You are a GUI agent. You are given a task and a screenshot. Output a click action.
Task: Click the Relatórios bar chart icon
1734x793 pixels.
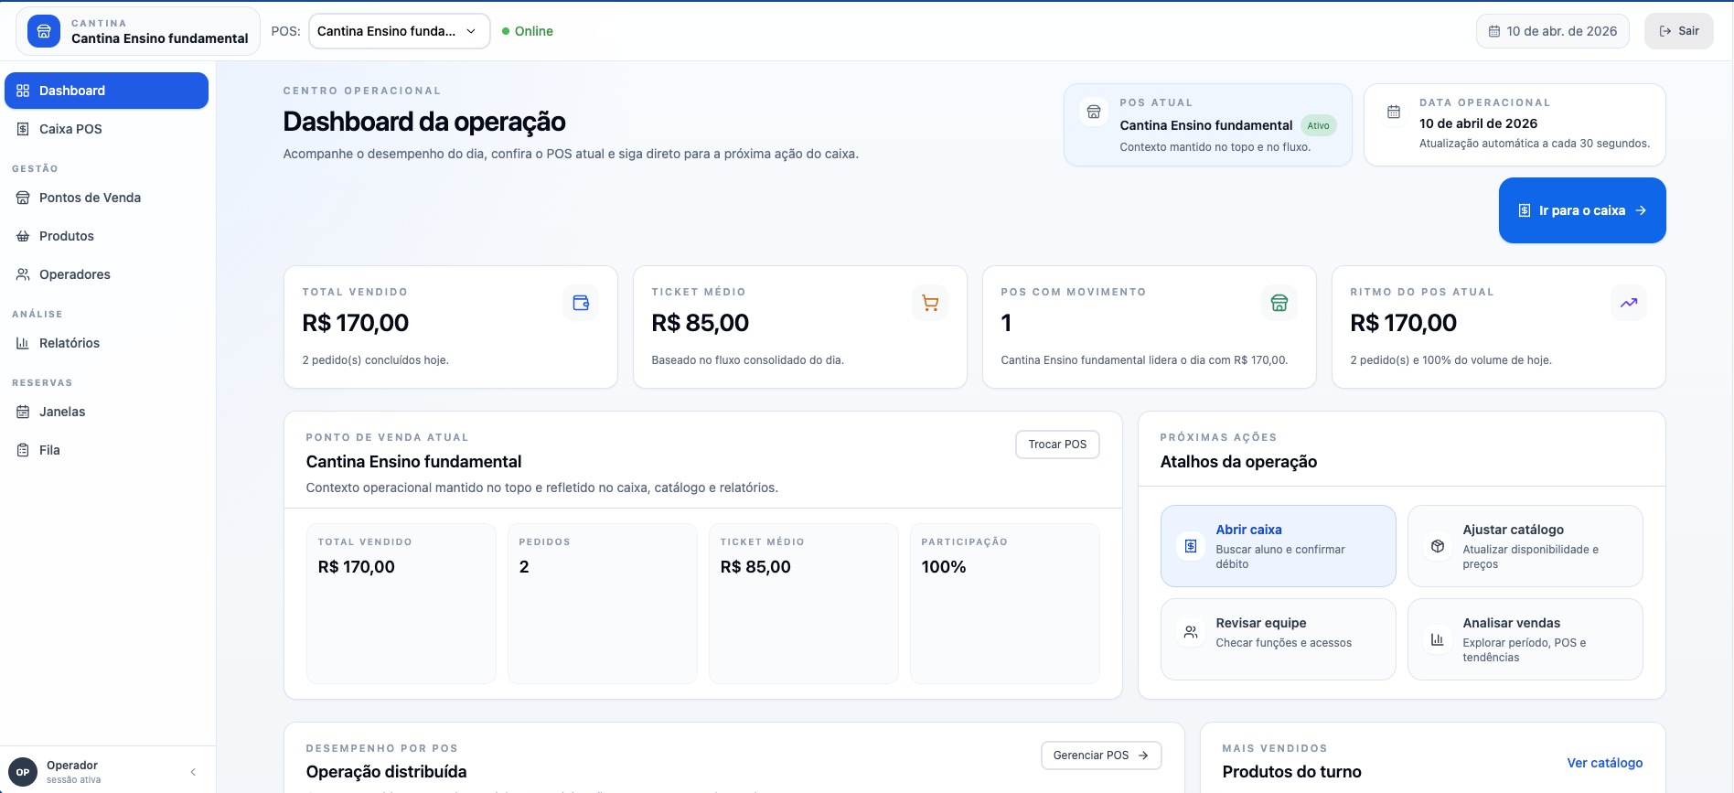23,343
